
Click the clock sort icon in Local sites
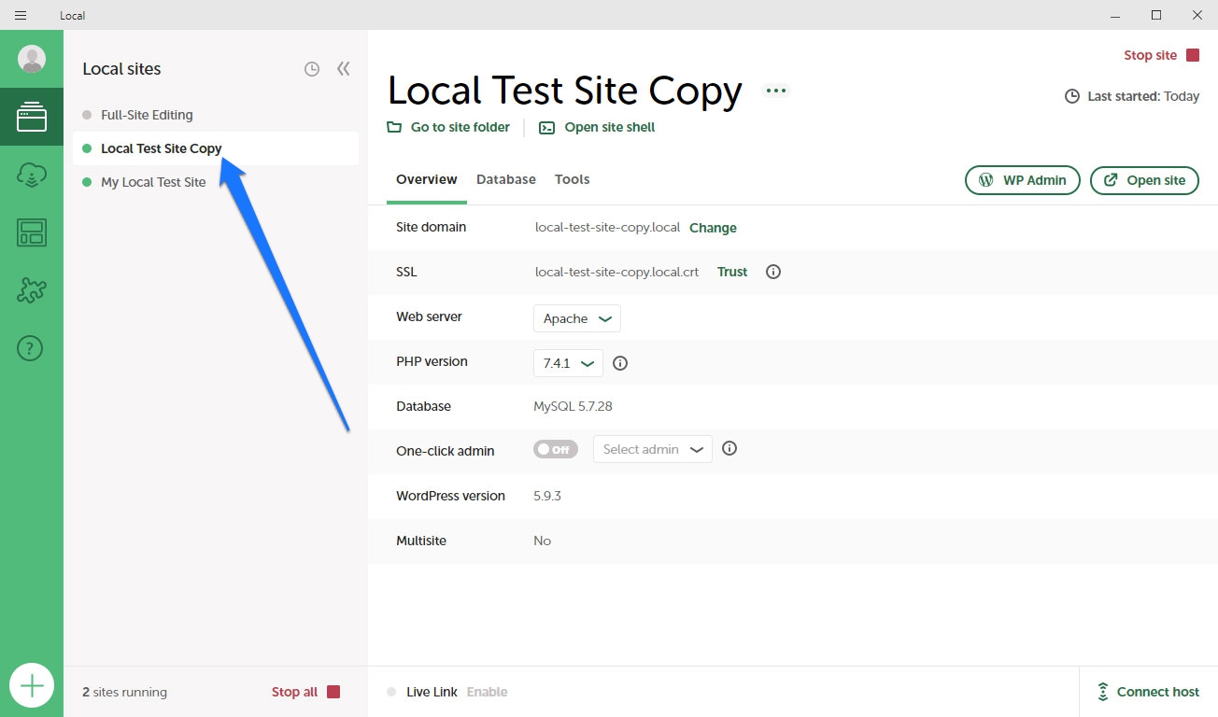coord(312,69)
